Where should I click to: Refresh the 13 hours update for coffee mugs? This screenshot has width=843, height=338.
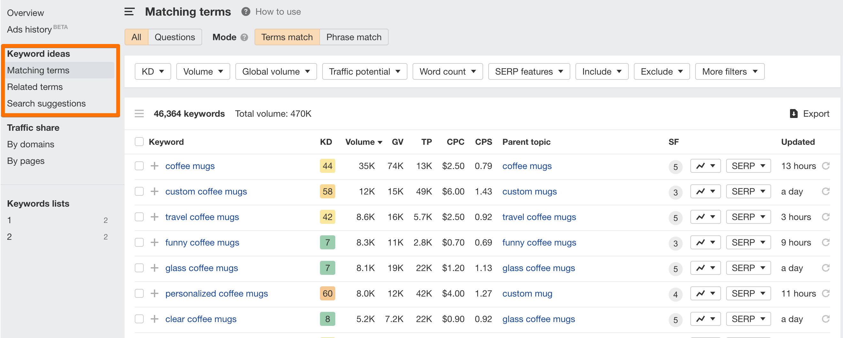(x=827, y=166)
